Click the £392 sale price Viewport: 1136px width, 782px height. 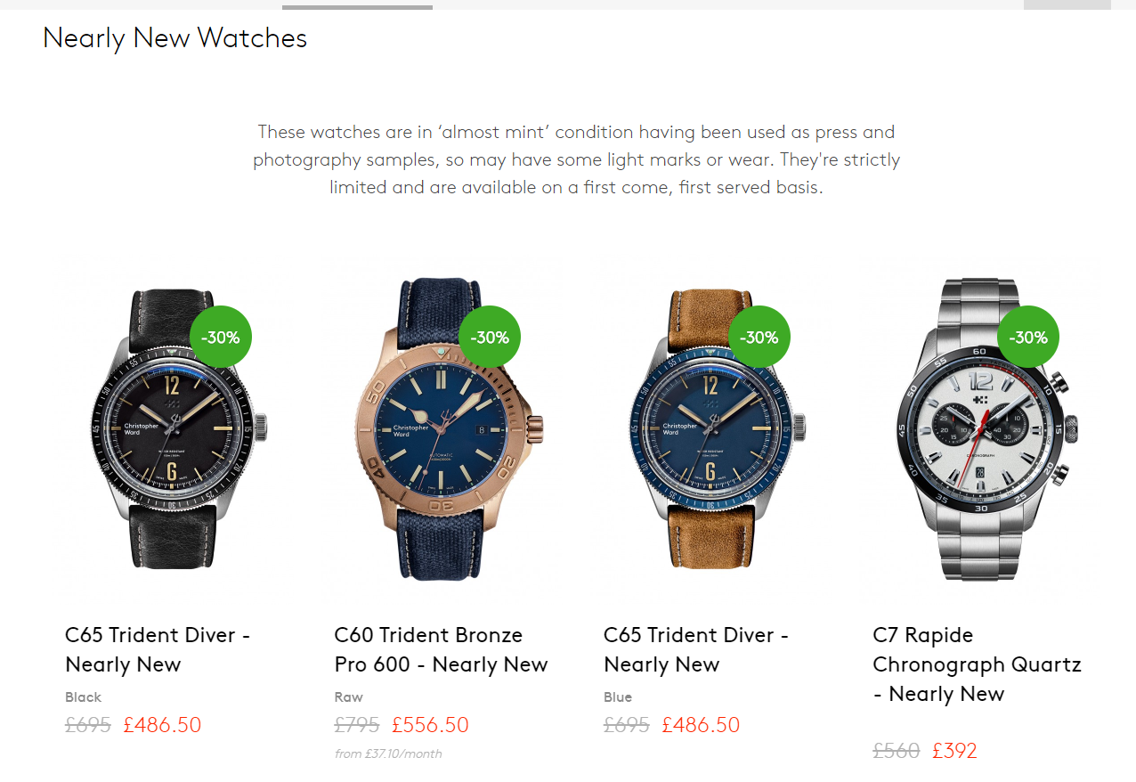[x=954, y=751]
